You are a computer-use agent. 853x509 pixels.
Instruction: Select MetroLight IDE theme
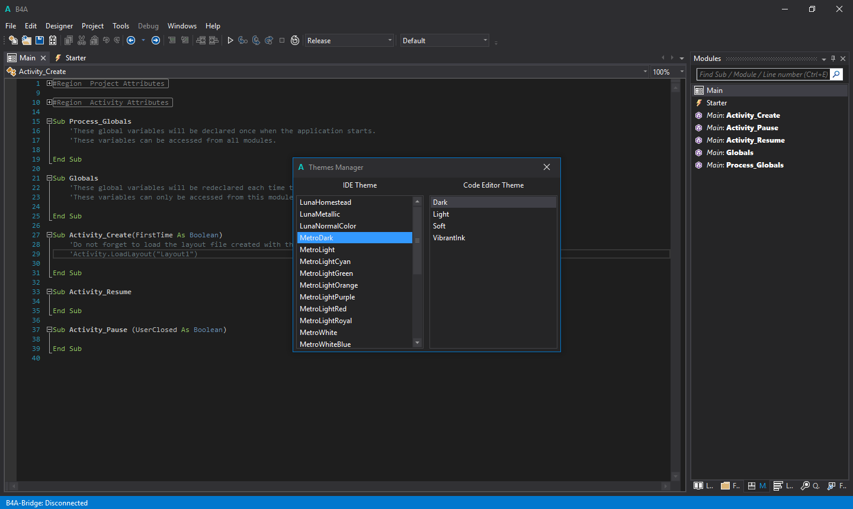pyautogui.click(x=354, y=250)
